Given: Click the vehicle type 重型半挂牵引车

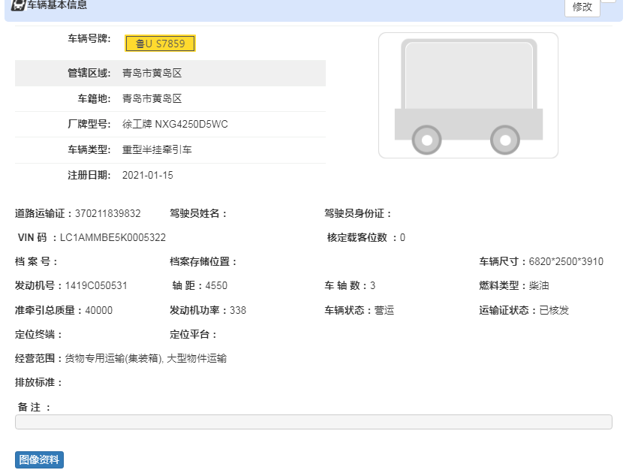Looking at the screenshot, I should coord(157,149).
